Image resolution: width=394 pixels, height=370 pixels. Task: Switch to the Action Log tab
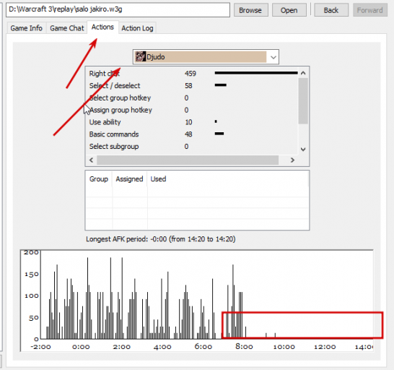click(137, 28)
